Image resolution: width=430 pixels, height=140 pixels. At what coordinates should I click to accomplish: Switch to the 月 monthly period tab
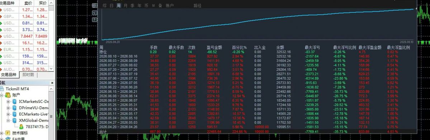pos(125,5)
